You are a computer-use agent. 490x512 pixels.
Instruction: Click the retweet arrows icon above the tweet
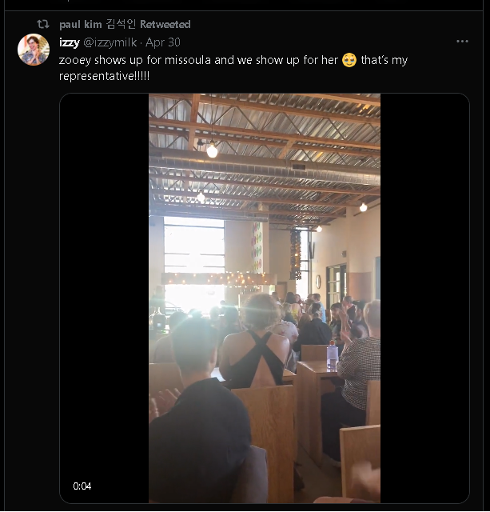pyautogui.click(x=43, y=24)
